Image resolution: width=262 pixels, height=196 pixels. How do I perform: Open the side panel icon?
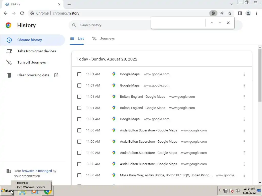pos(240,13)
